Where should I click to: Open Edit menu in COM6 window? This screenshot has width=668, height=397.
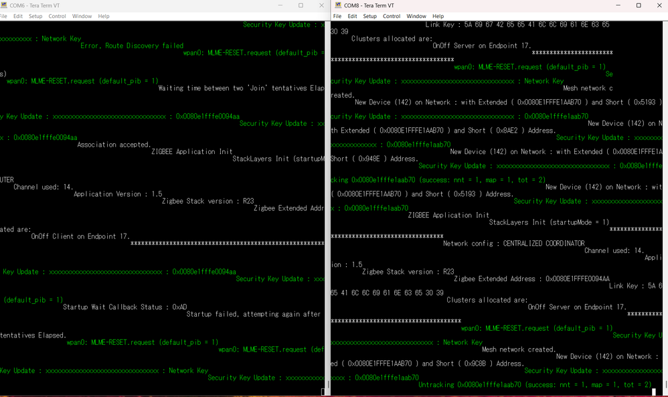point(18,16)
